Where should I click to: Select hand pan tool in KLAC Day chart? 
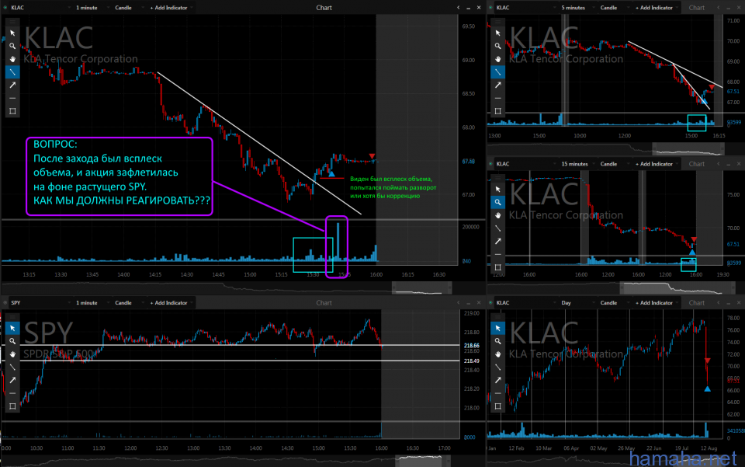[x=497, y=354]
